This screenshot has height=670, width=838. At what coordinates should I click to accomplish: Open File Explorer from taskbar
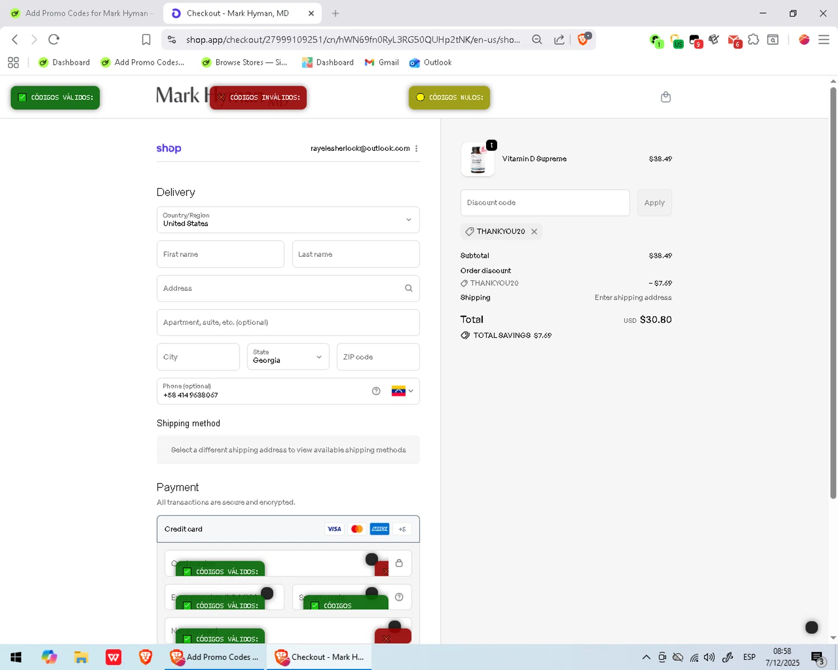click(x=81, y=657)
